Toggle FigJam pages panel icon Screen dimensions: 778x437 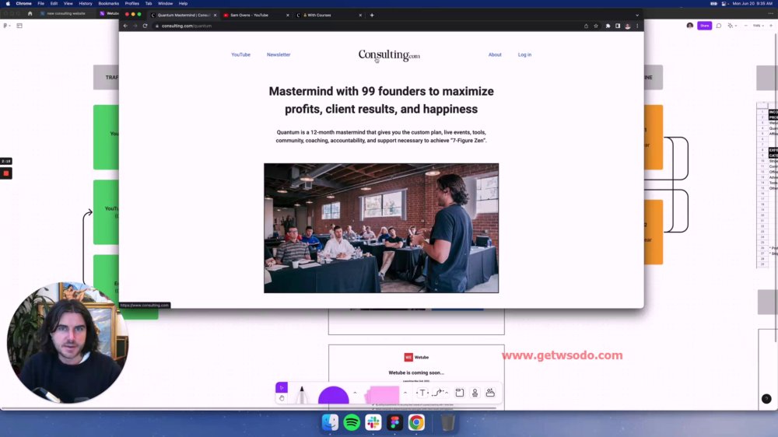point(19,26)
